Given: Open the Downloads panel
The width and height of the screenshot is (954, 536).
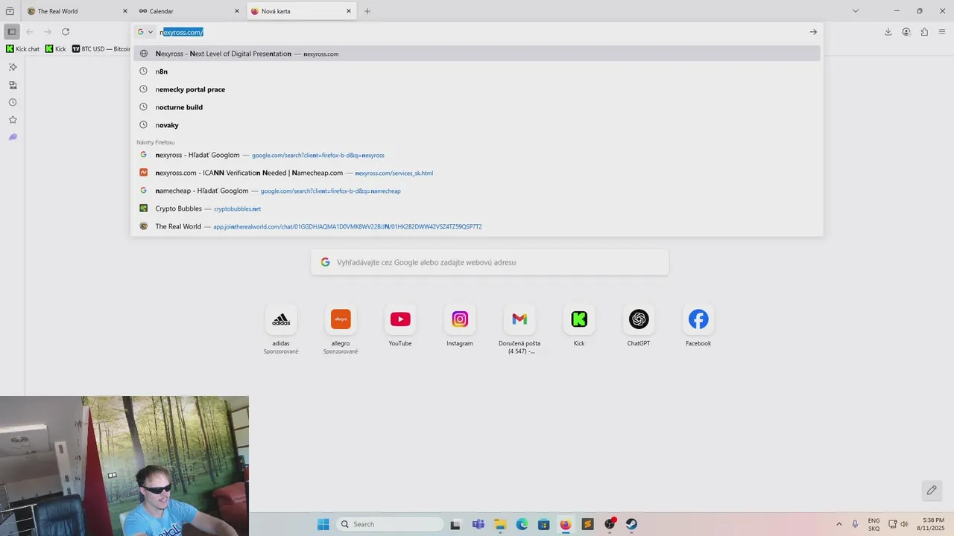Looking at the screenshot, I should pyautogui.click(x=888, y=32).
